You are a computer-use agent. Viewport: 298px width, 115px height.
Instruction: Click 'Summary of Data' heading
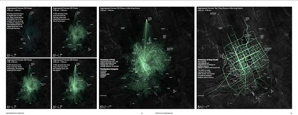pos(107,60)
